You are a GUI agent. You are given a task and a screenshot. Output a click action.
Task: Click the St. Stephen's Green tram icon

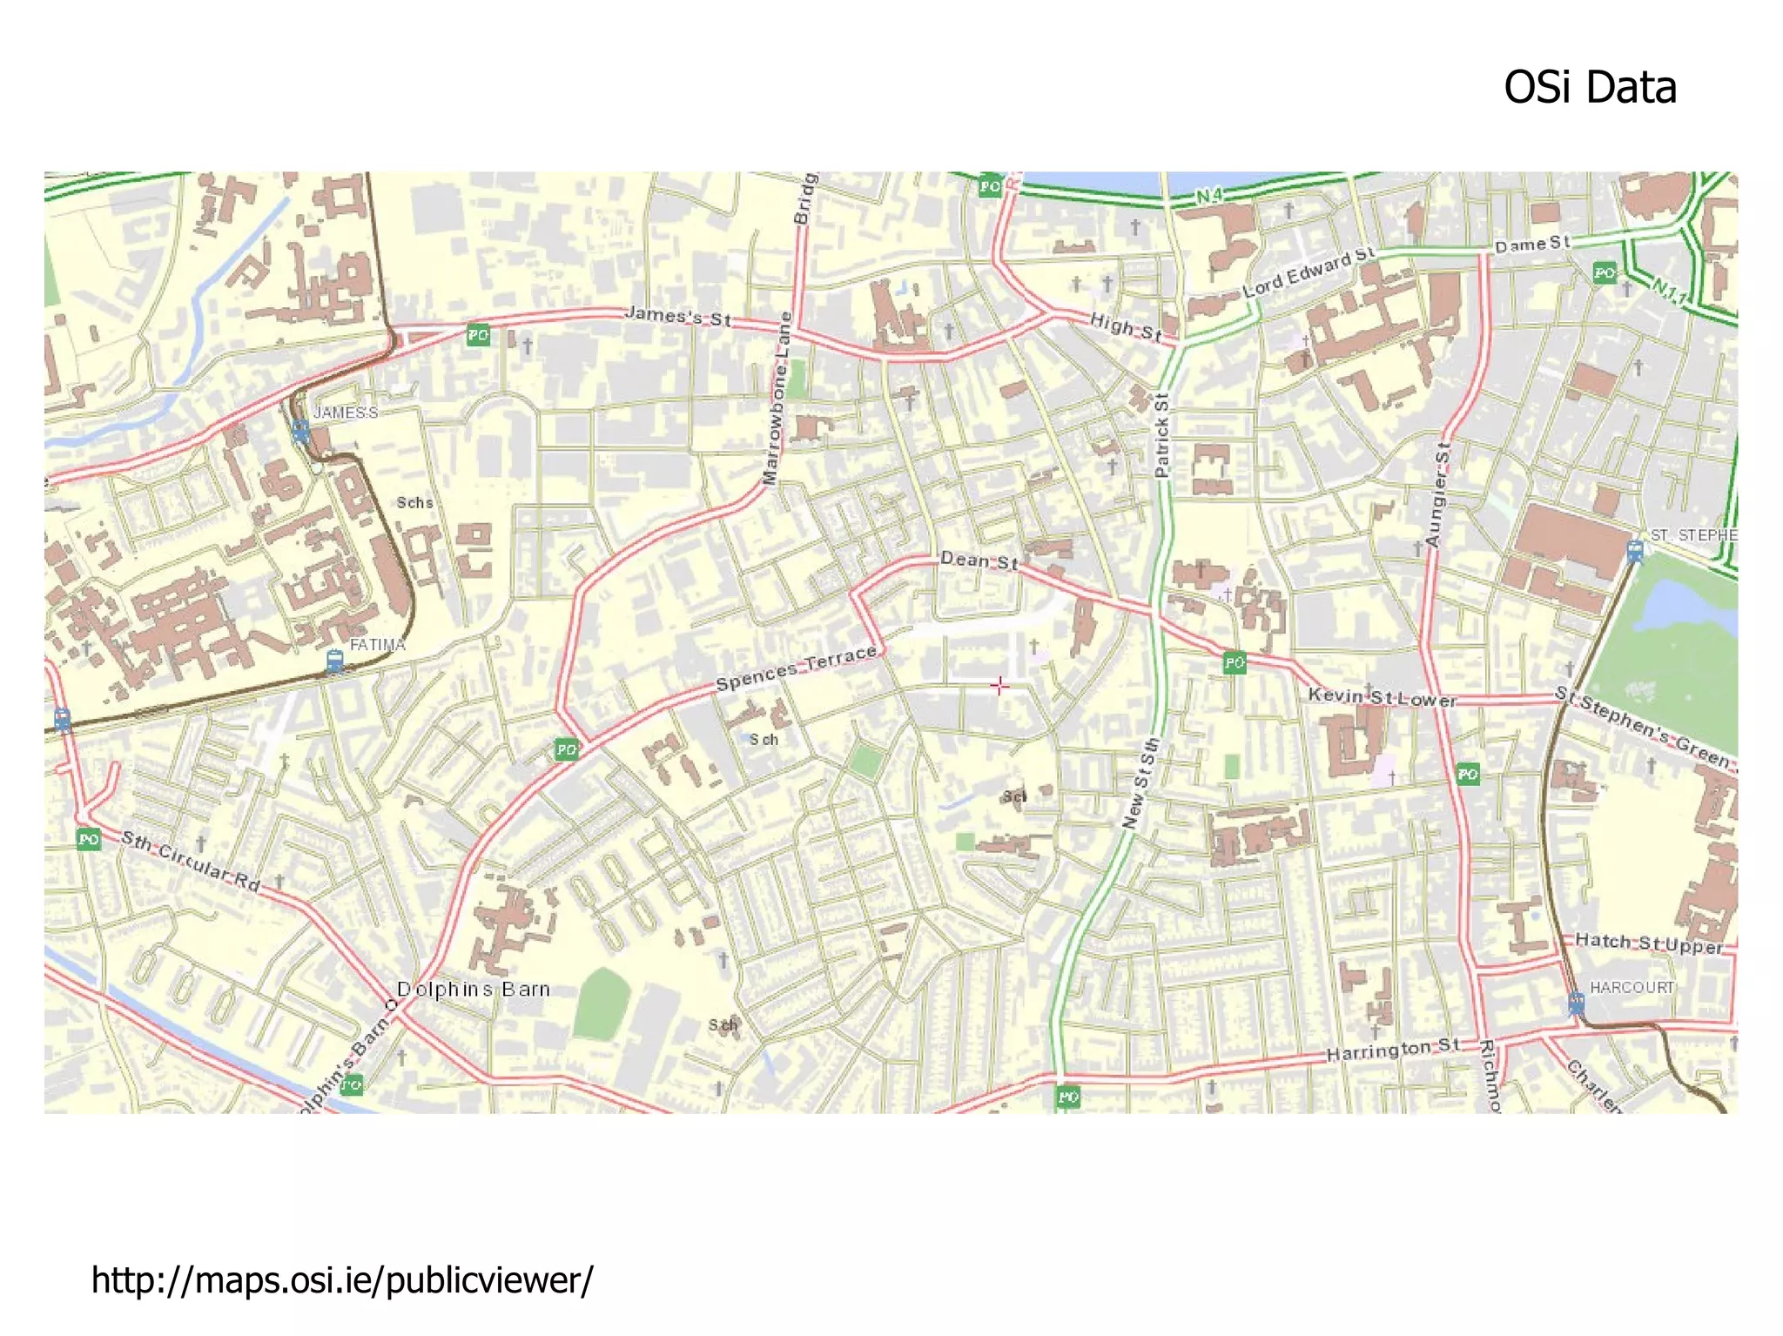(x=1635, y=551)
